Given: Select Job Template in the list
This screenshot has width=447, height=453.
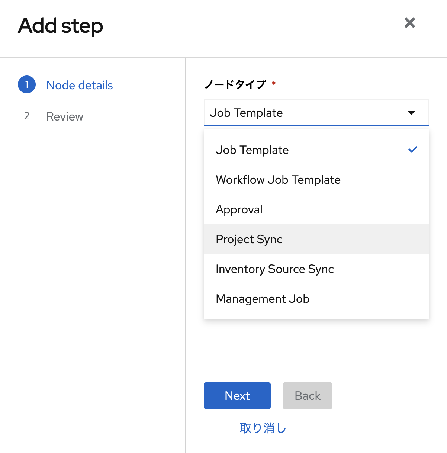Looking at the screenshot, I should click(x=316, y=150).
